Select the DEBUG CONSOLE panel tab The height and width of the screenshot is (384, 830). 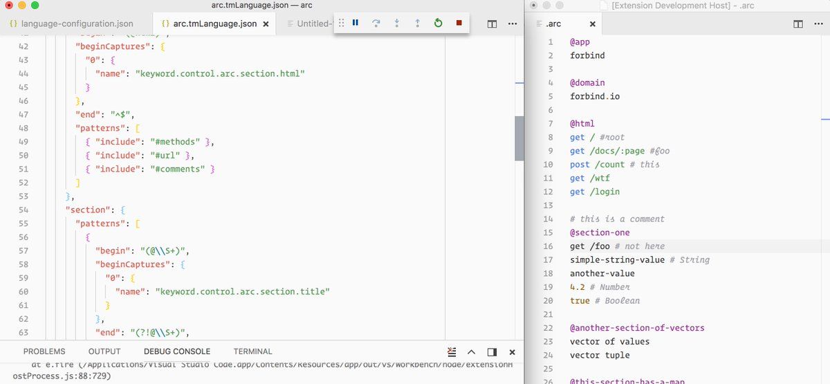(177, 351)
